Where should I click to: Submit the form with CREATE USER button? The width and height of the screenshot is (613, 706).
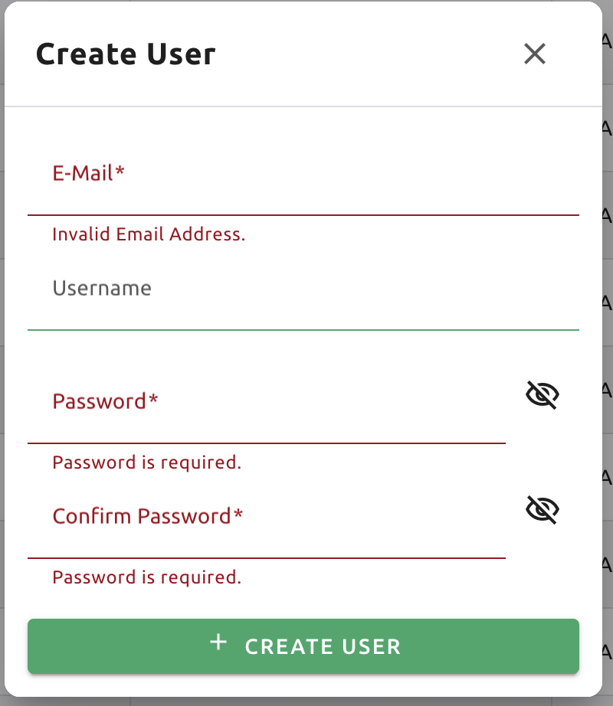pos(303,646)
